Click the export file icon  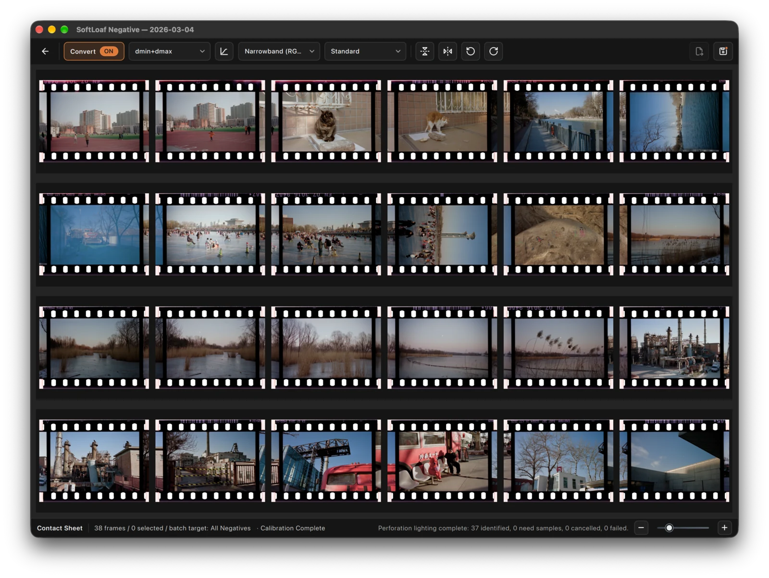(x=699, y=51)
